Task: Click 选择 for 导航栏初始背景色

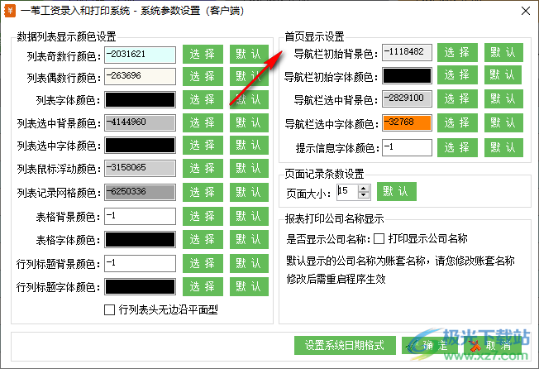Action: (457, 53)
